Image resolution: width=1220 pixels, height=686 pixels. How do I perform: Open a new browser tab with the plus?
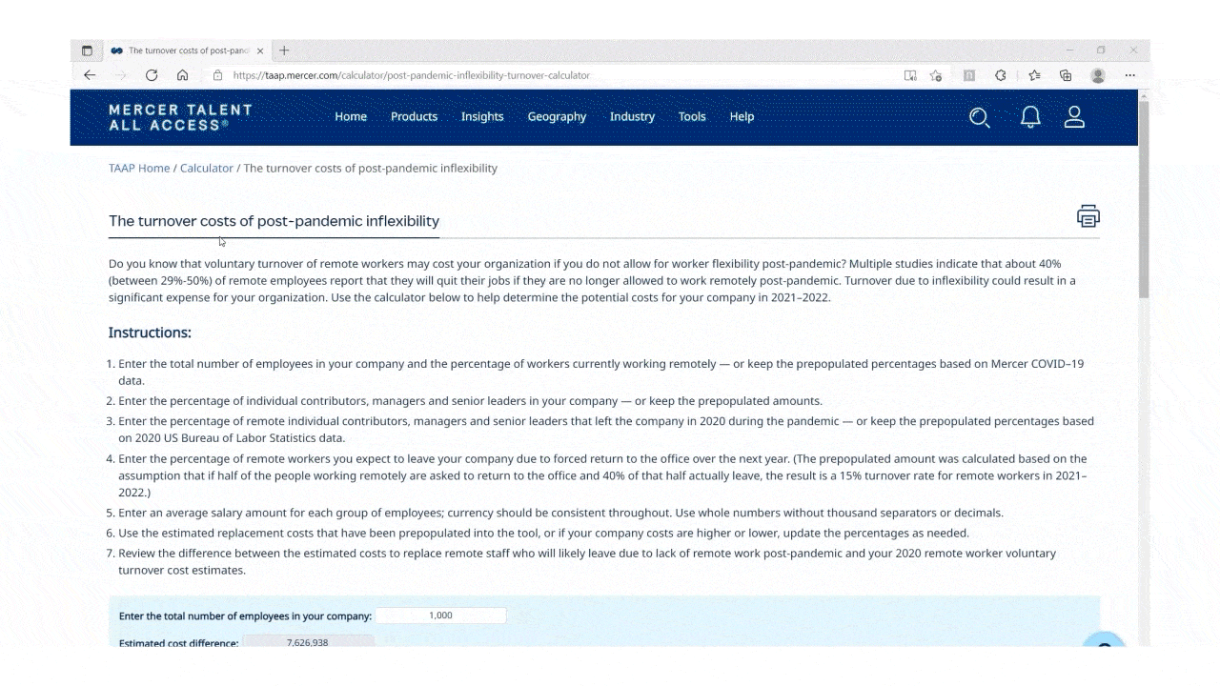click(284, 50)
